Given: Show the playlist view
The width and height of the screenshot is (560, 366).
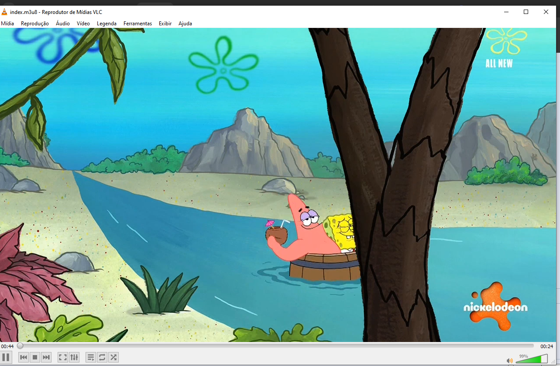Looking at the screenshot, I should click(91, 357).
